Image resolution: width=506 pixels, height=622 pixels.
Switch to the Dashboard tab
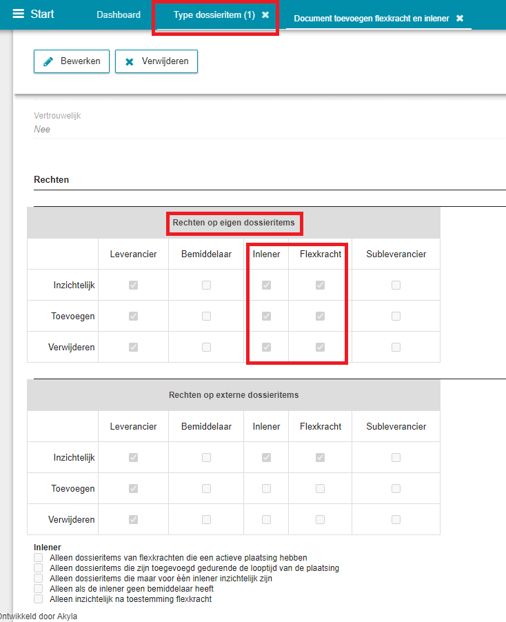point(119,15)
